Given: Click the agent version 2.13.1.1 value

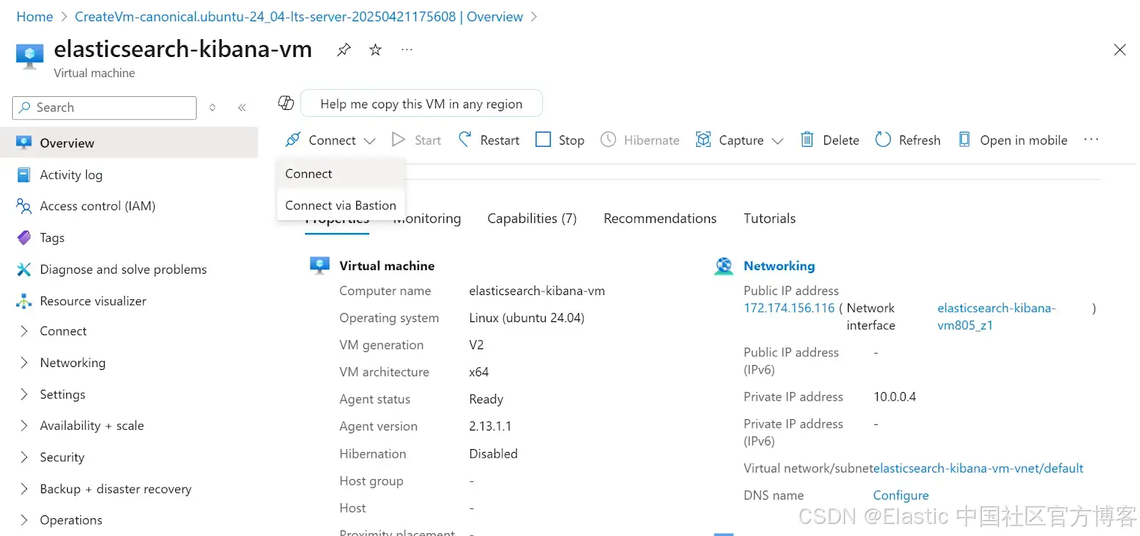Looking at the screenshot, I should click(x=490, y=426).
